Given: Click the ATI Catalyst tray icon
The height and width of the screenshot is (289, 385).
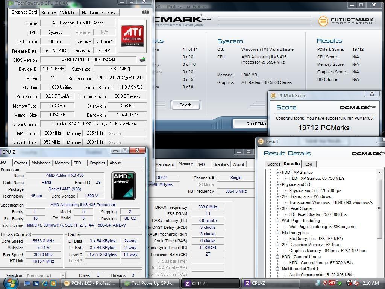Looking at the screenshot, I should pyautogui.click(x=332, y=283).
